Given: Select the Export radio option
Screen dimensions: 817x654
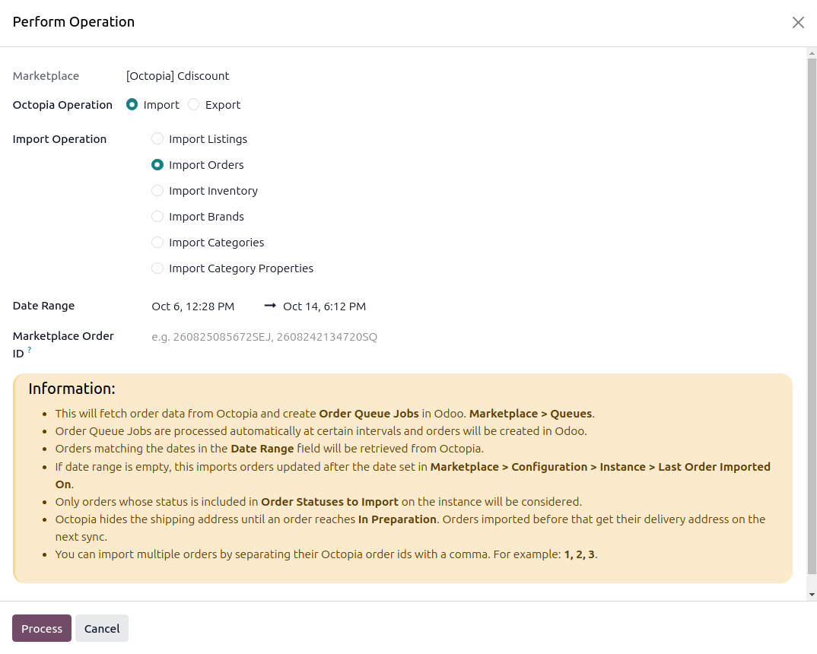Looking at the screenshot, I should click(x=194, y=105).
